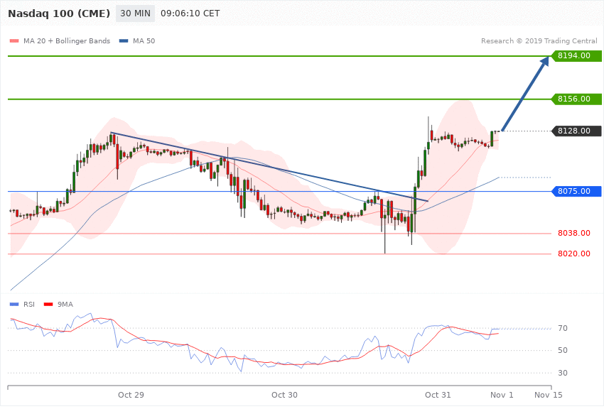Click the 9MA legend label
604x409 pixels.
pyautogui.click(x=65, y=305)
